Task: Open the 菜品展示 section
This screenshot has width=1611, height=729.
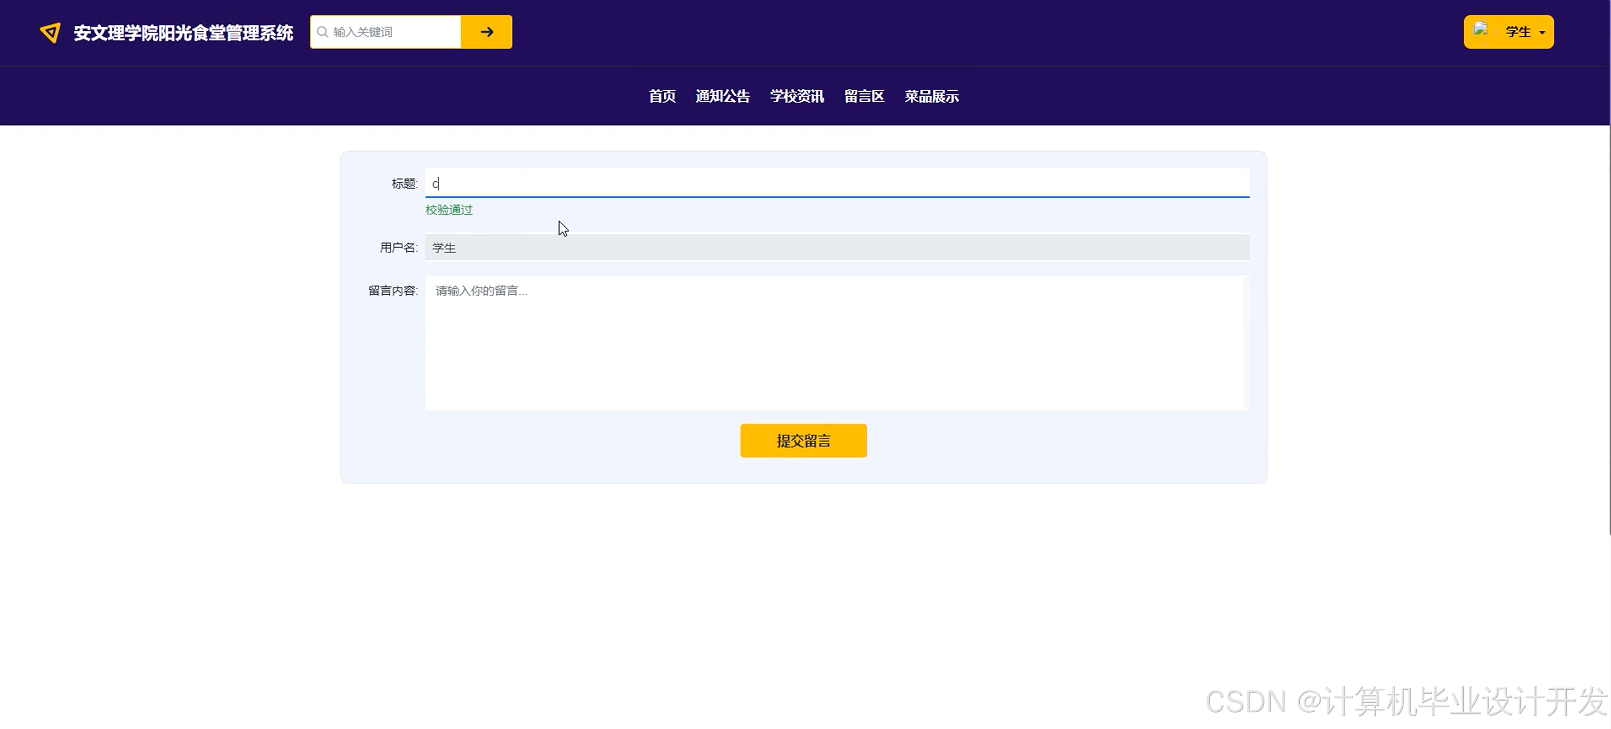Action: point(931,96)
